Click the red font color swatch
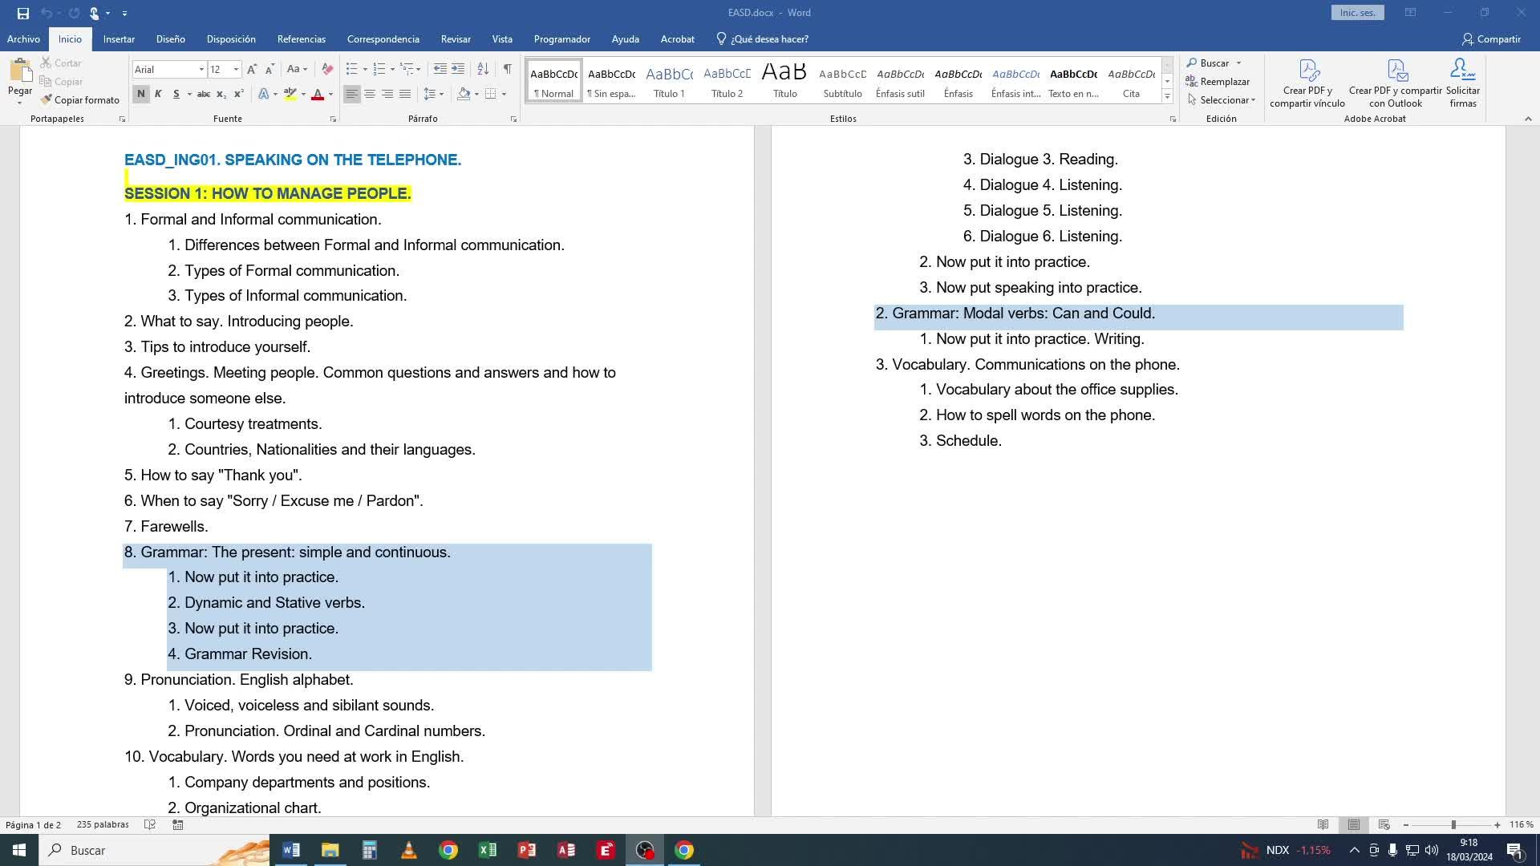Screen dimensions: 1540x866 pyautogui.click(x=318, y=95)
